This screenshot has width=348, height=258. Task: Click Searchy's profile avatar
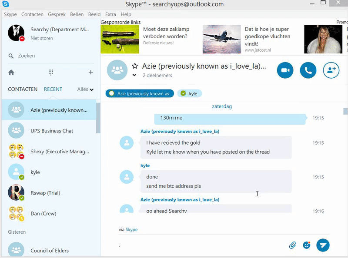pyautogui.click(x=16, y=33)
